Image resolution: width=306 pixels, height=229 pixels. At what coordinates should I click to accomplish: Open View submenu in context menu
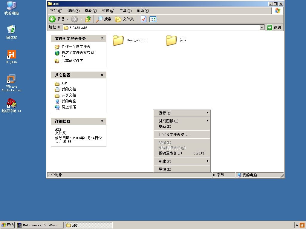tap(182, 113)
